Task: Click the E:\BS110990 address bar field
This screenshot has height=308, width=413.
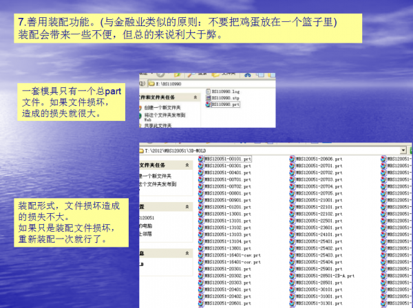Action: pyautogui.click(x=211, y=84)
